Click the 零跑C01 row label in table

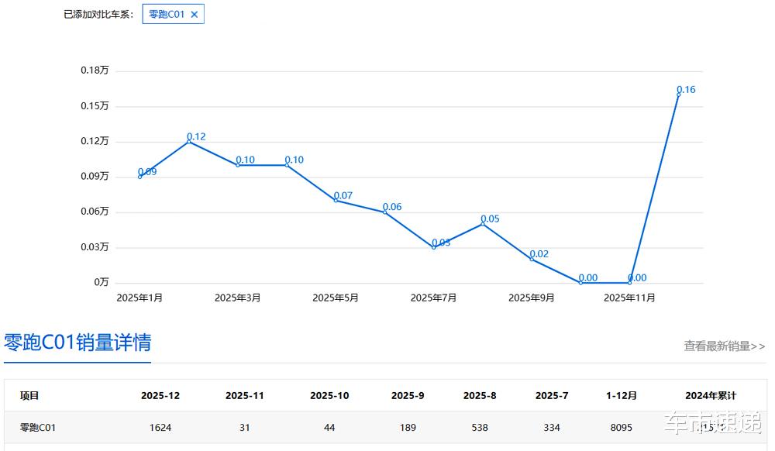click(37, 427)
